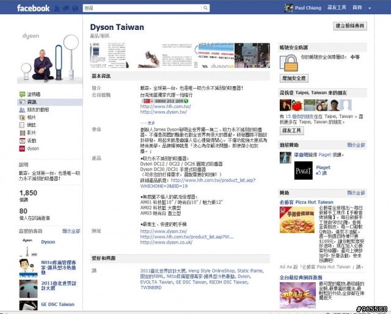Viewport: 391px width, 314px height.
Task: Open the Wall tab in sidebar
Action: 50,94
